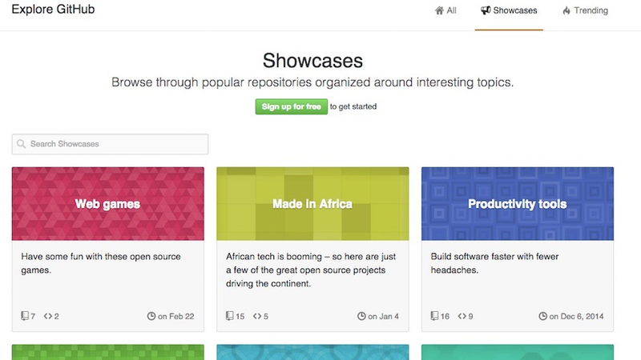Click the megaphone icon beside Showcases
The image size is (641, 360).
(486, 10)
